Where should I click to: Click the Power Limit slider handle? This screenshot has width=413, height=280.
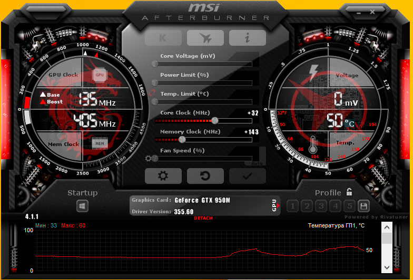(155, 83)
